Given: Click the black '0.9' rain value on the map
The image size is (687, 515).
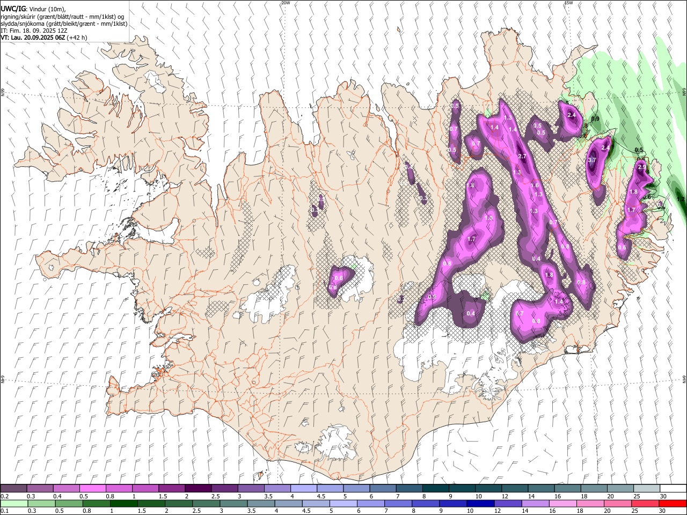Looking at the screenshot, I should pos(595,119).
